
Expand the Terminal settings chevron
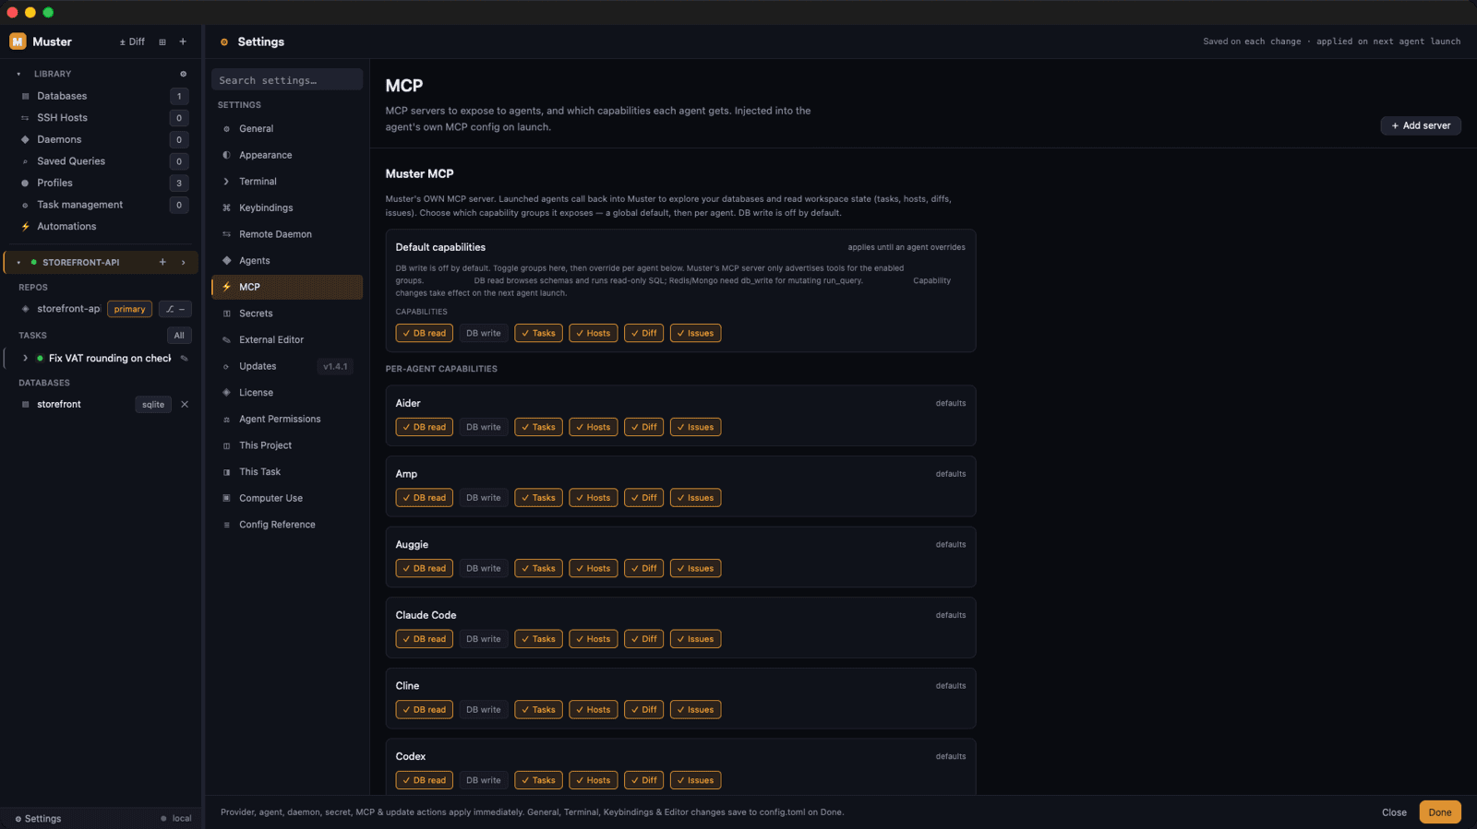[226, 182]
